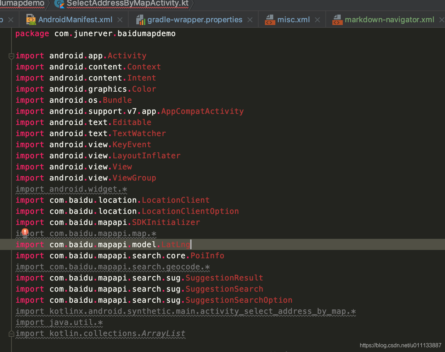Screen dimensions: 445x352
Task: Click the gradle-wrapper.properties file icon
Action: 140,20
